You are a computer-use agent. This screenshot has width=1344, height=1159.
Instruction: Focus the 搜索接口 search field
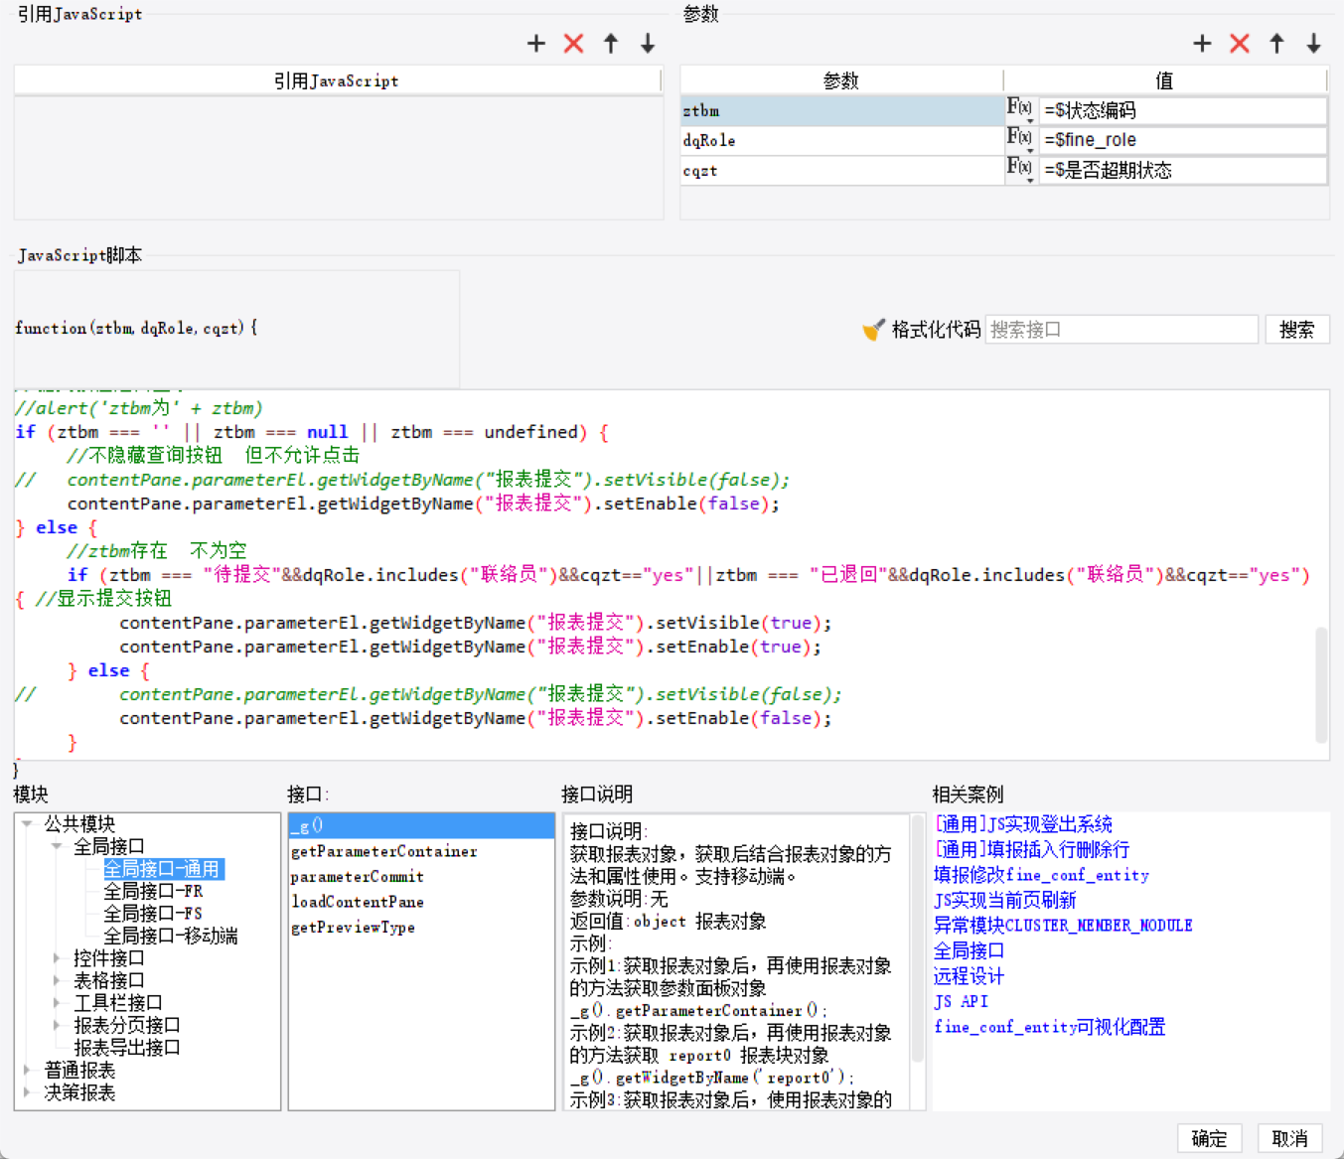(x=1121, y=330)
